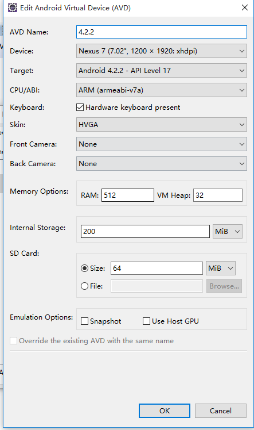
Task: Uncheck Hardware keyboard present
Action: 80,107
